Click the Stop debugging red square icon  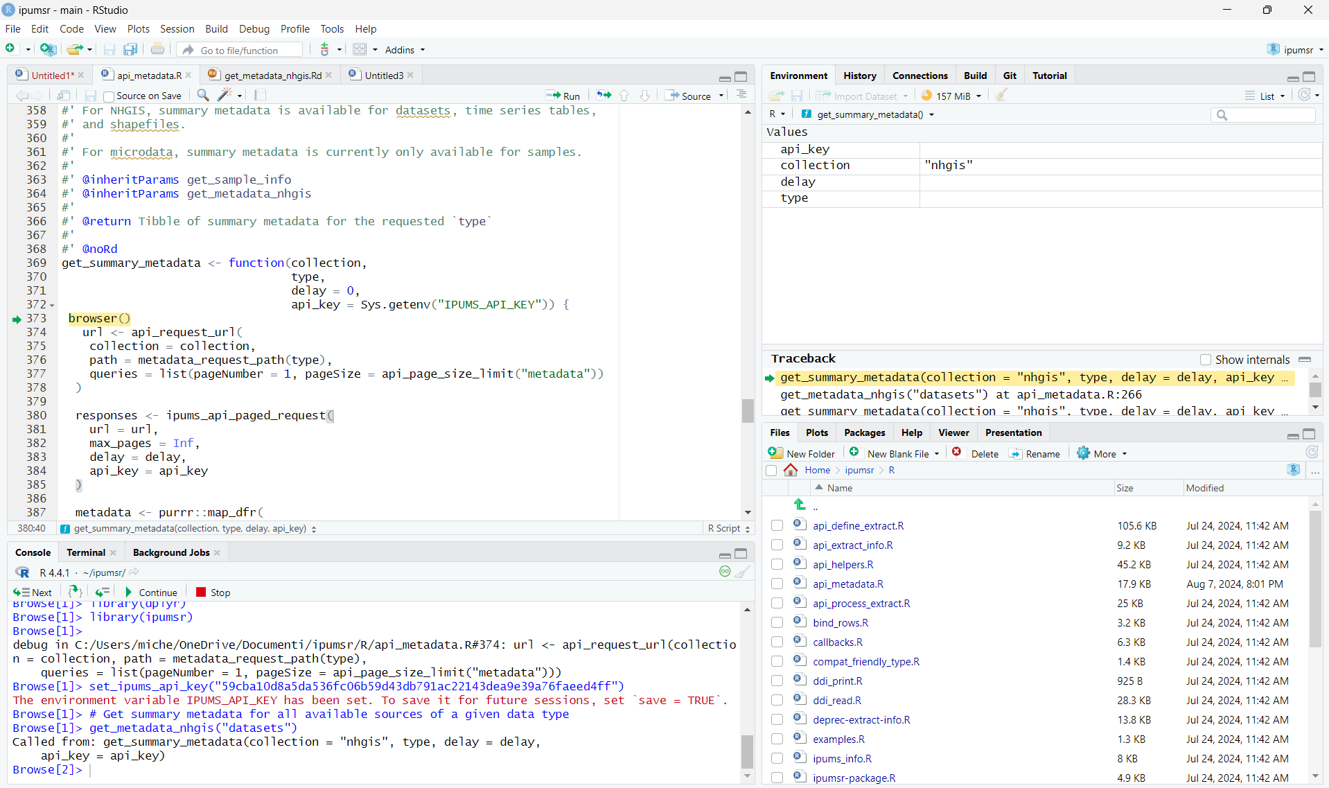[x=201, y=593]
